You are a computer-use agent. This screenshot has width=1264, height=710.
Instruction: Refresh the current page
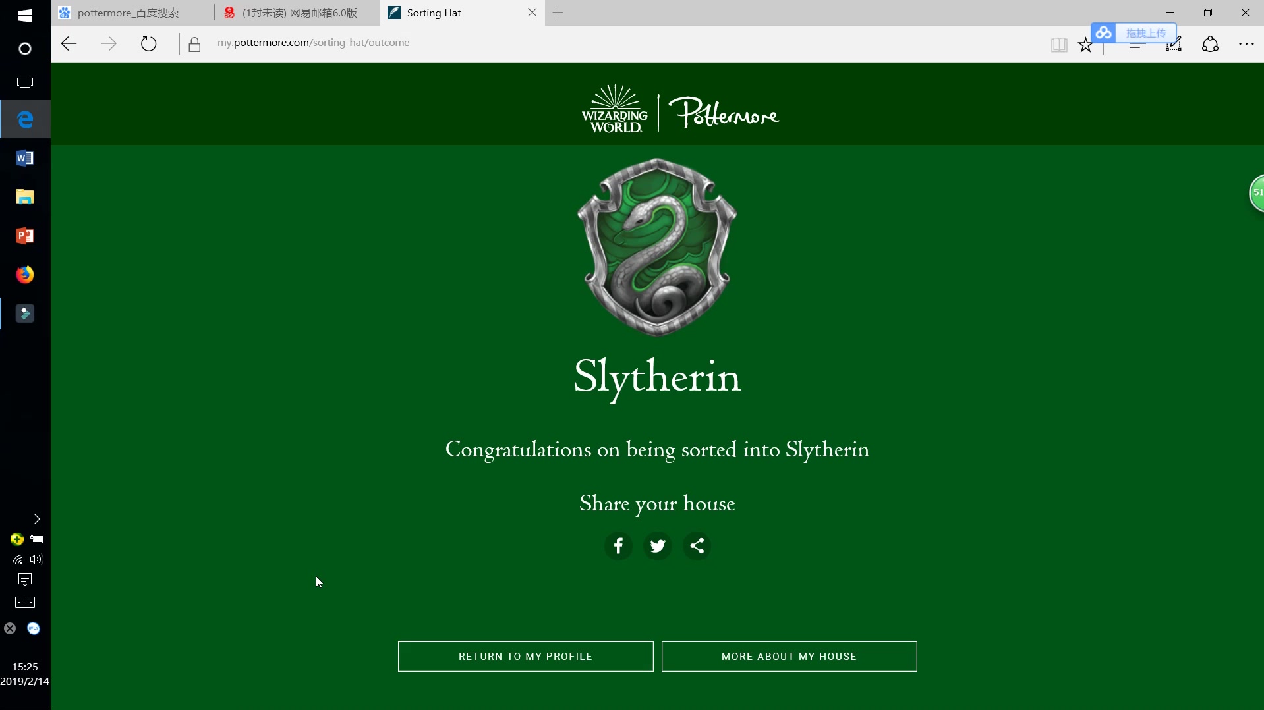(149, 44)
